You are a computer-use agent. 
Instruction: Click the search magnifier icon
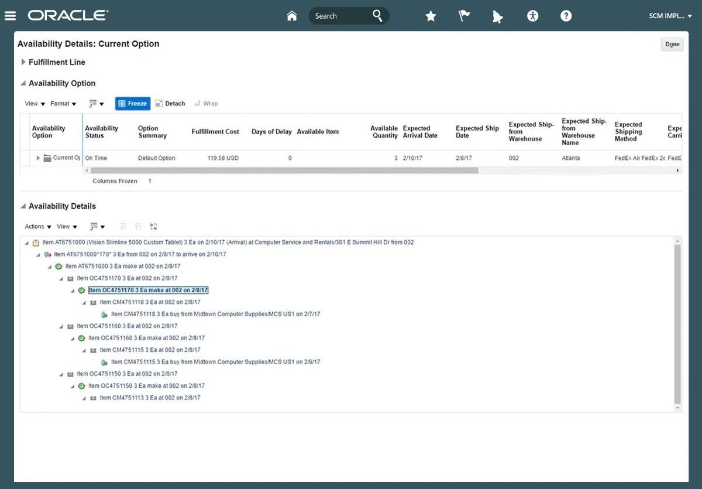[378, 16]
